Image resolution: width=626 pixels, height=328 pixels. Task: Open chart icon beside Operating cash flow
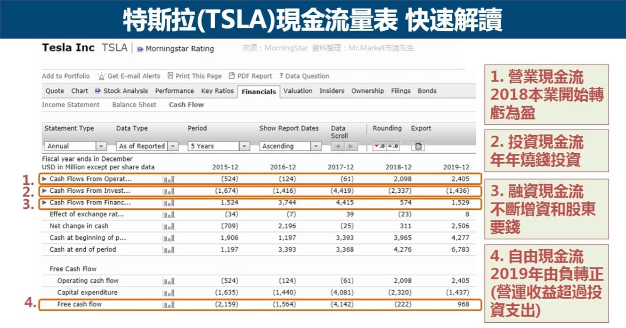click(x=168, y=281)
